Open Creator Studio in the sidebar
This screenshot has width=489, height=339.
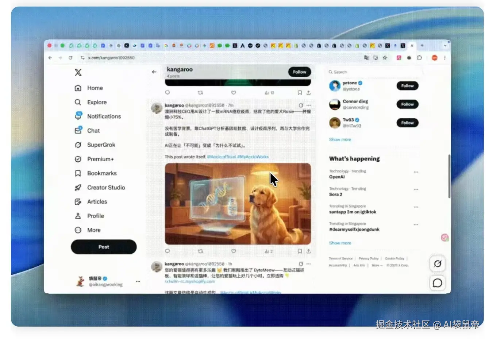tap(100, 187)
